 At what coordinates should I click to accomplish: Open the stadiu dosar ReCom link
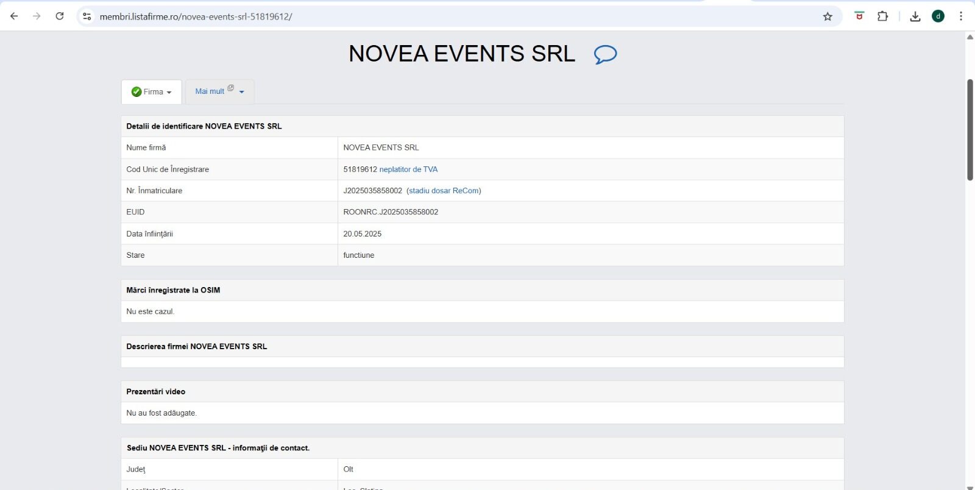[x=444, y=191]
